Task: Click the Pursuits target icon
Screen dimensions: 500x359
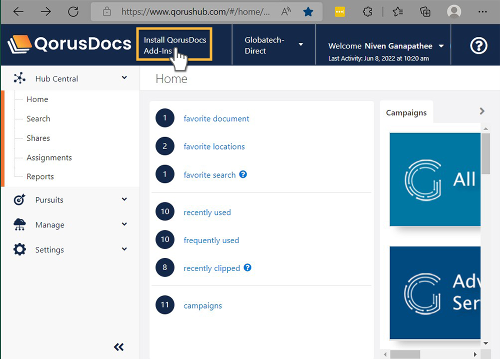Action: click(19, 199)
